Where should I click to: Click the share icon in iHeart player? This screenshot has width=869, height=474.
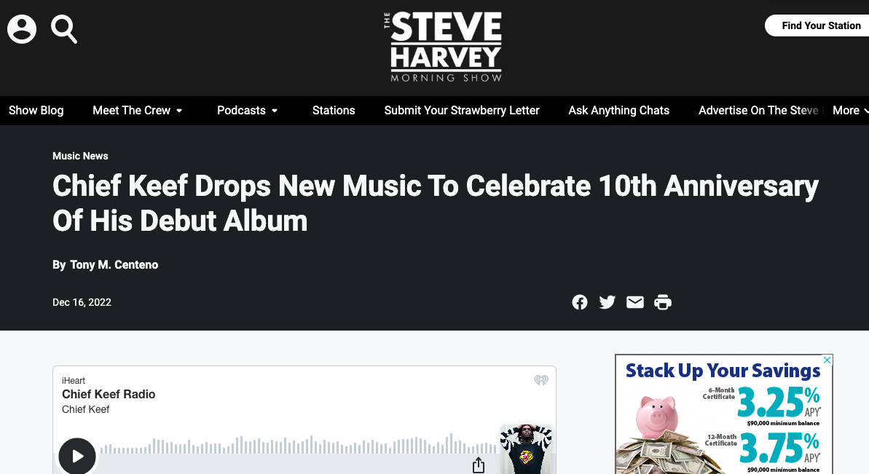479,465
